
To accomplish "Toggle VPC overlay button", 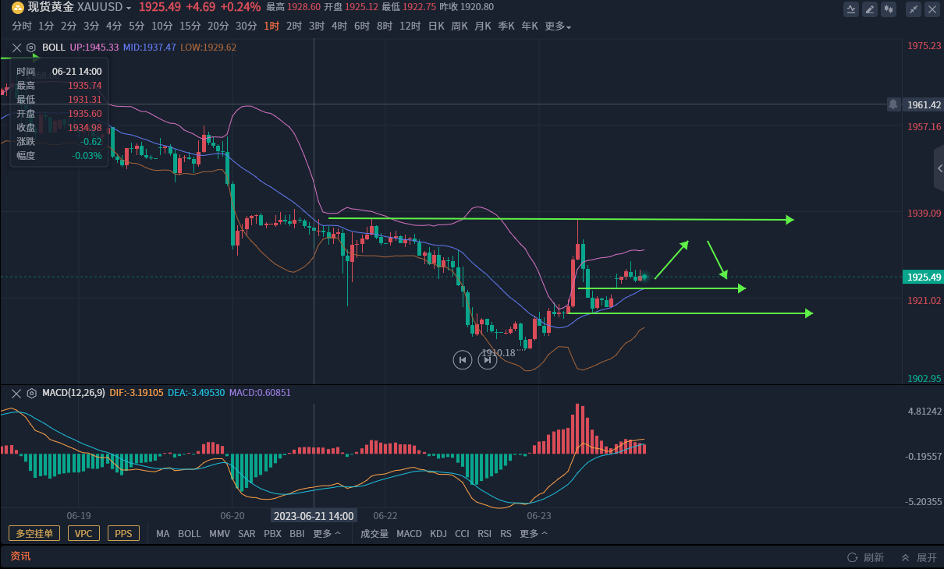I will (83, 534).
